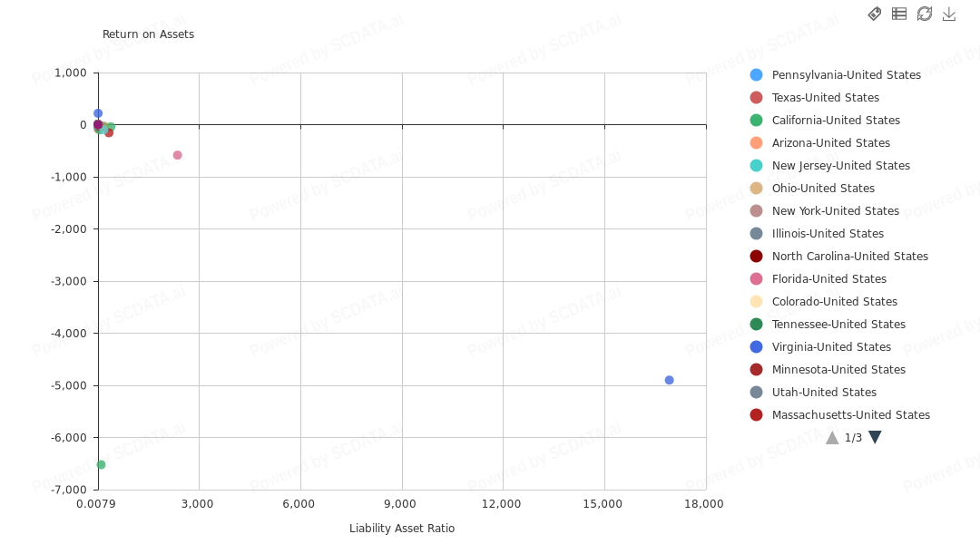The width and height of the screenshot is (980, 544).
Task: Click the previous legend page arrow
Action: click(832, 438)
